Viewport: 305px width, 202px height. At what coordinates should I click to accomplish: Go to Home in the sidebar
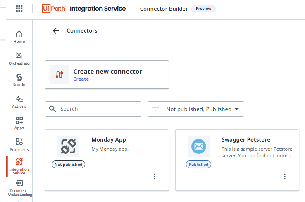pyautogui.click(x=19, y=37)
